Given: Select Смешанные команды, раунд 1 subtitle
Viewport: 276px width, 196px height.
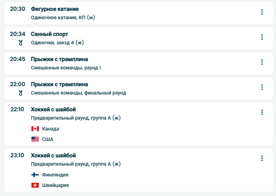Looking at the screenshot, I should click(x=66, y=68).
